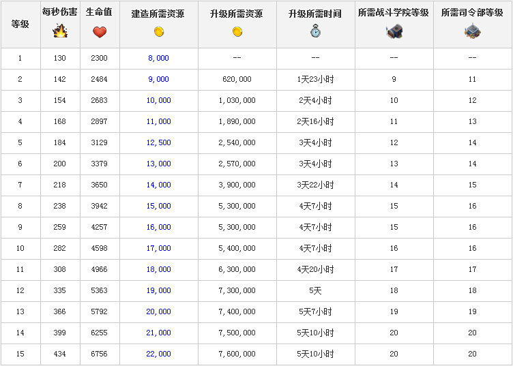This screenshot has height=366, width=513.
Task: Click the 升级所需资源 header text
Action: point(237,14)
